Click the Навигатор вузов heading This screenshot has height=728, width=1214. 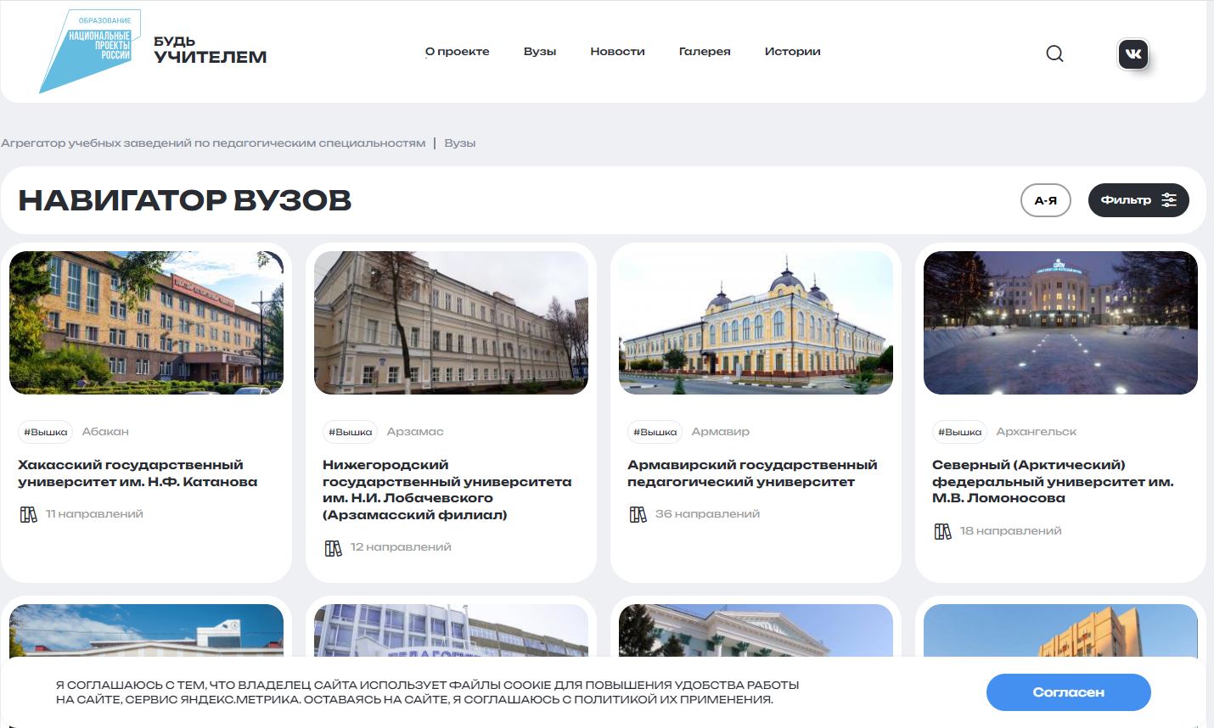pyautogui.click(x=185, y=200)
